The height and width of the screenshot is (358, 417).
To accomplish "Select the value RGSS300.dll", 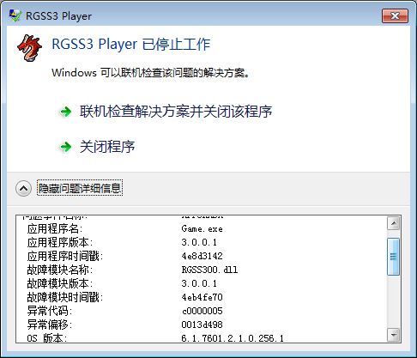I will pyautogui.click(x=209, y=270).
